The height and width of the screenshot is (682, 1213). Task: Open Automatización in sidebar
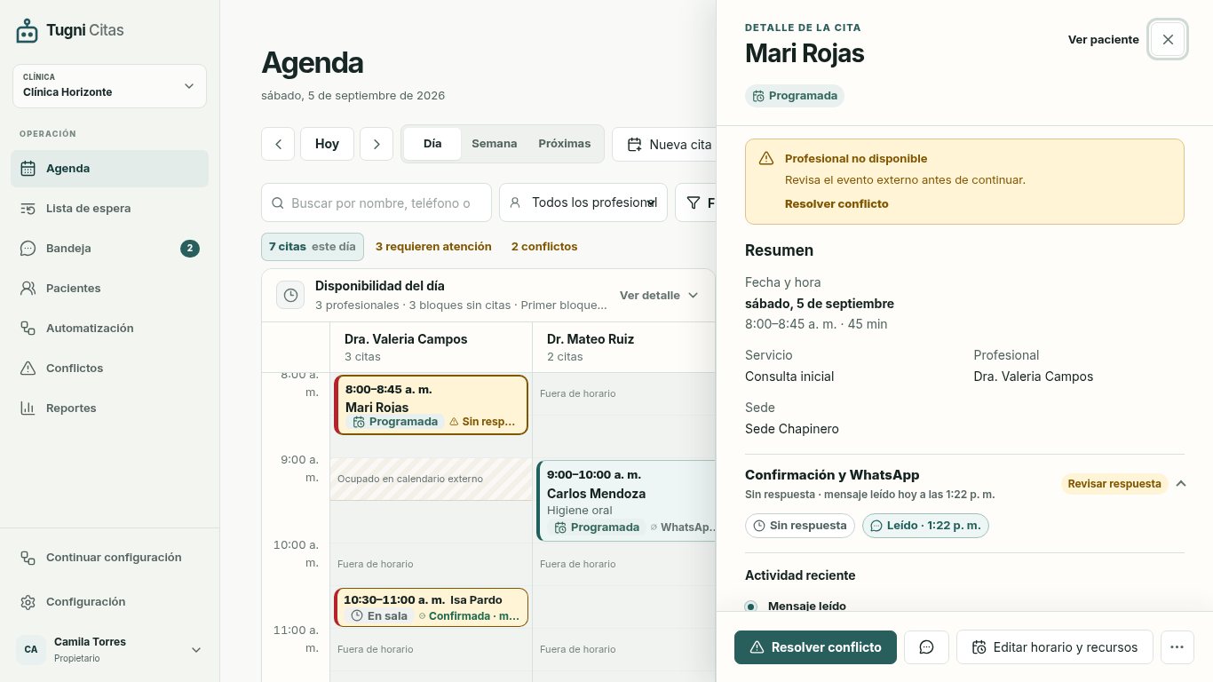coord(109,329)
